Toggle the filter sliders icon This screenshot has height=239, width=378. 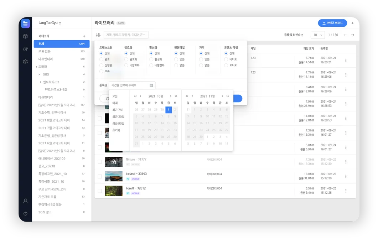[98, 35]
